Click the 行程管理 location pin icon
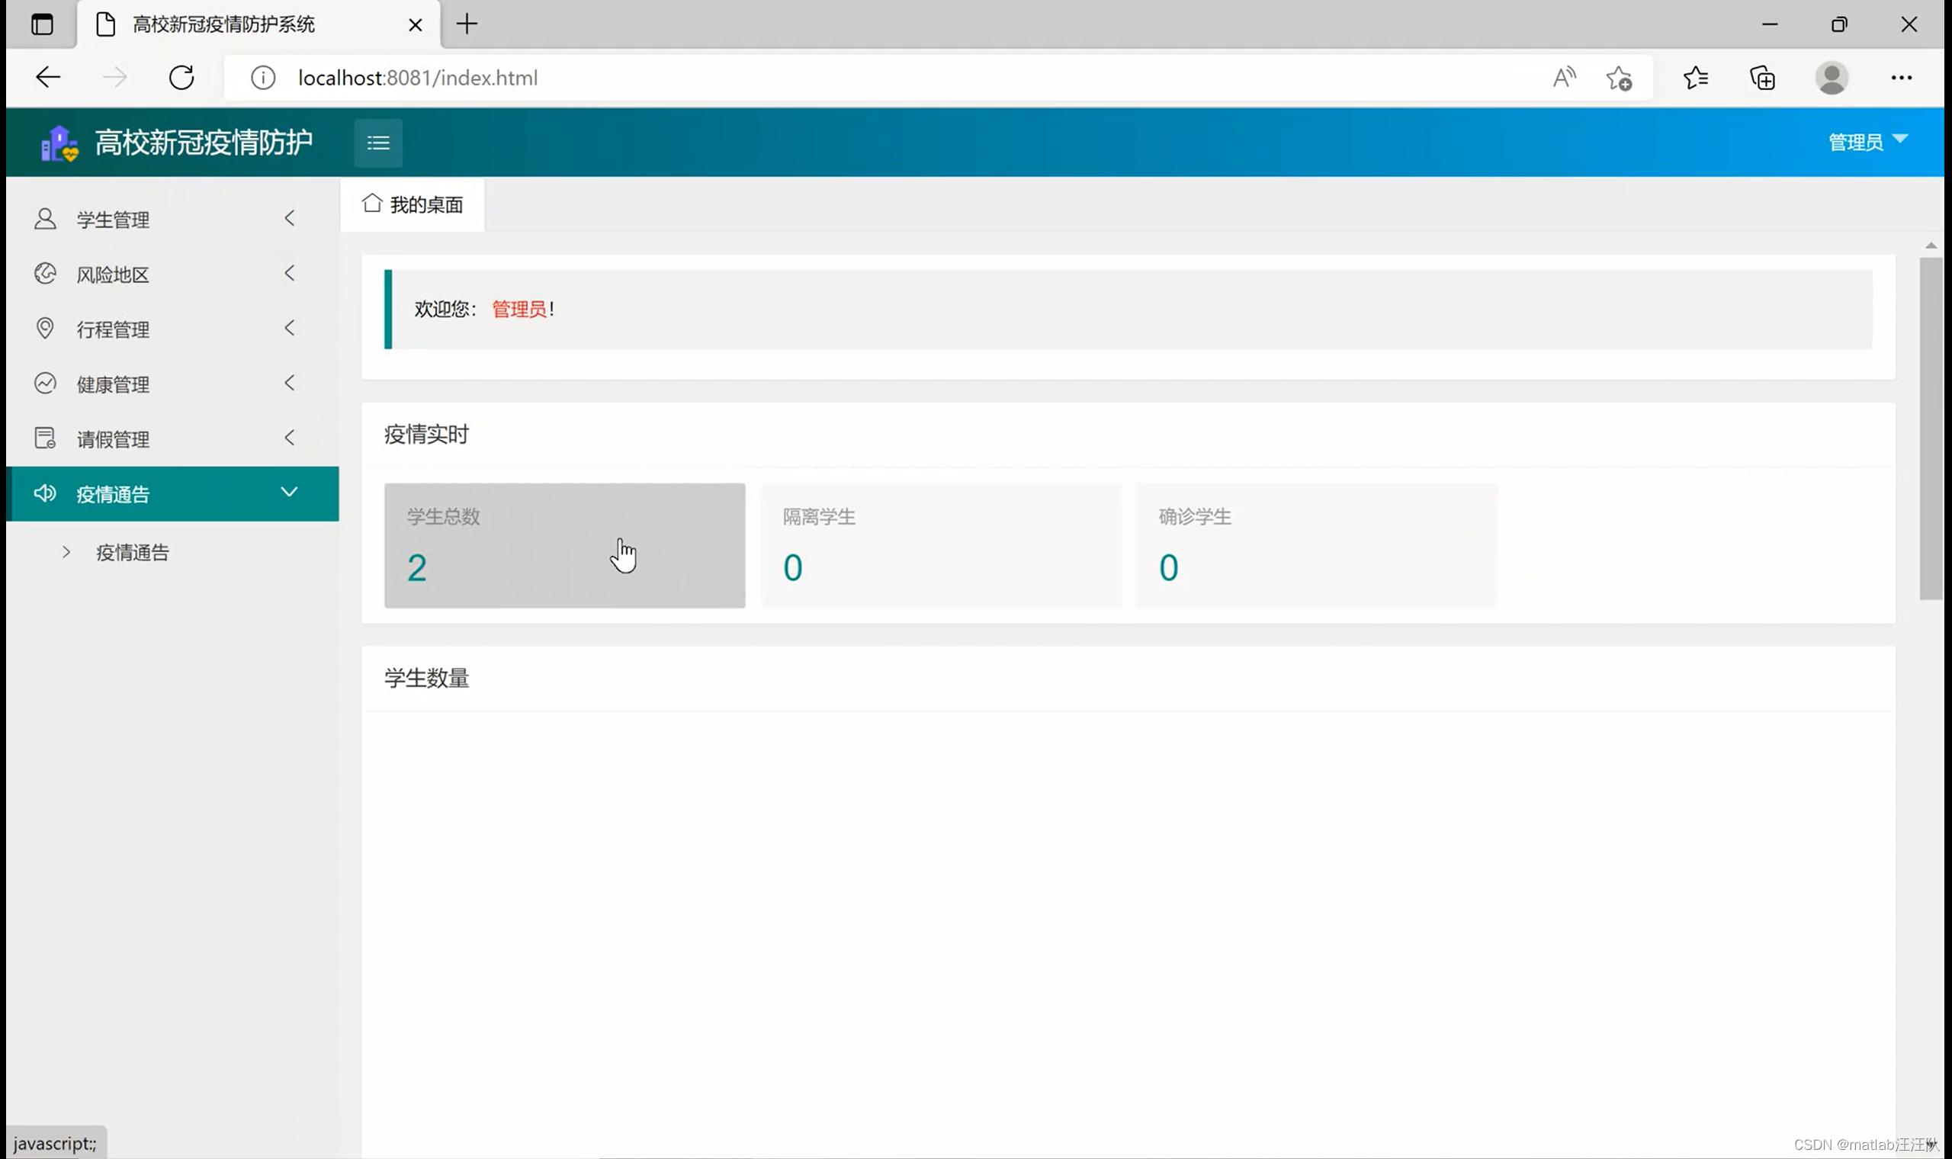Image resolution: width=1952 pixels, height=1159 pixels. [45, 328]
